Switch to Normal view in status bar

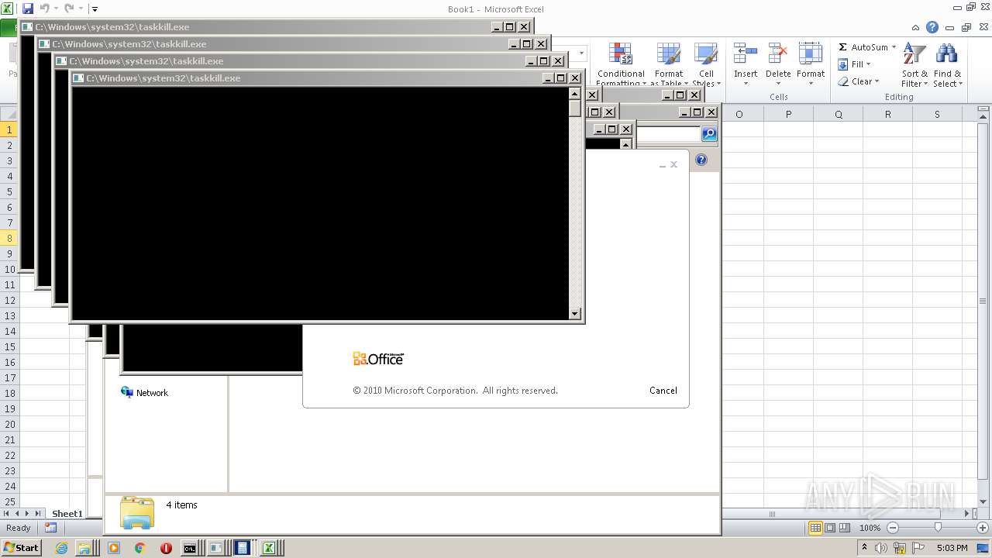pyautogui.click(x=815, y=528)
